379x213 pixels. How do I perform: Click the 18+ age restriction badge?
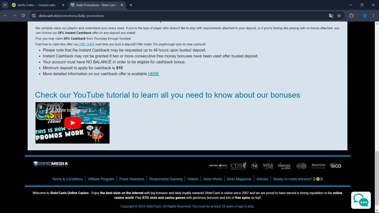tap(254, 166)
